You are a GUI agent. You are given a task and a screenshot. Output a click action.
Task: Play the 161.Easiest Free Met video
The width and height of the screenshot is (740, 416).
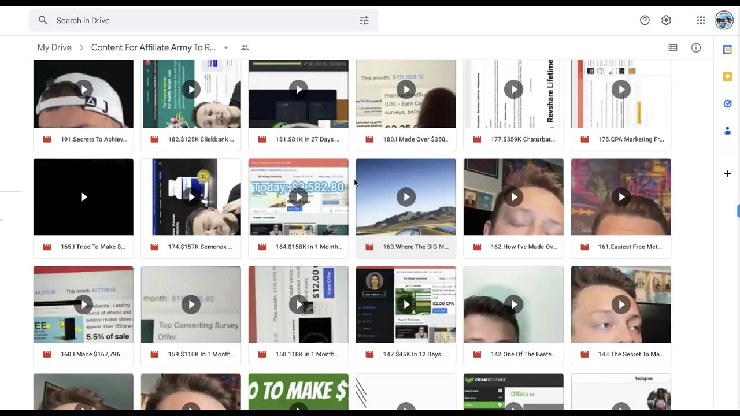[x=621, y=197]
